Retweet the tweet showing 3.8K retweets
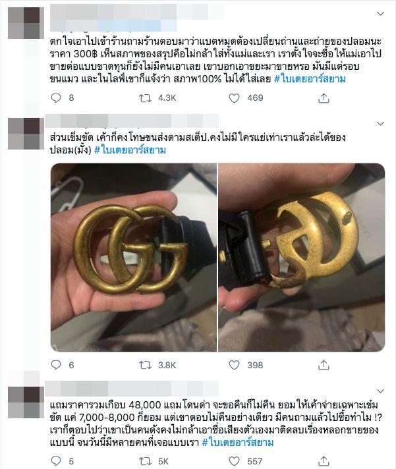Screen dimensions: 396x469 [x=146, y=365]
